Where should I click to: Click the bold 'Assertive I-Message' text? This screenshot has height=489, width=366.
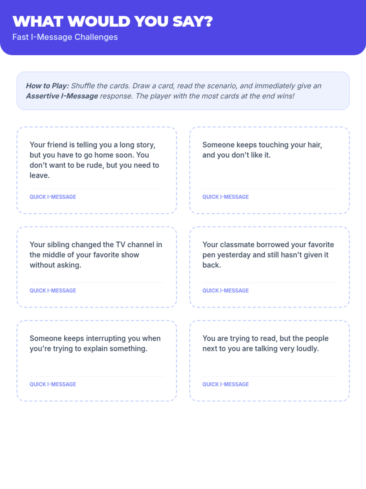point(62,96)
